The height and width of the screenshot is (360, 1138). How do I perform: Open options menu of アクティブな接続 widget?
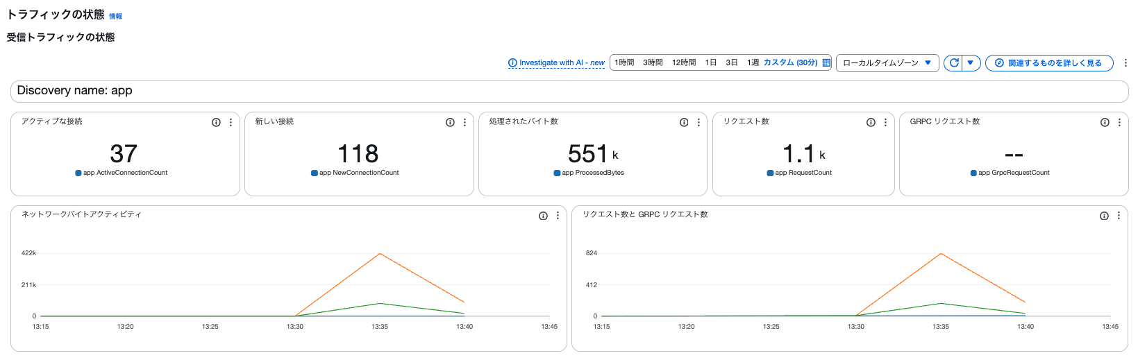tap(231, 122)
